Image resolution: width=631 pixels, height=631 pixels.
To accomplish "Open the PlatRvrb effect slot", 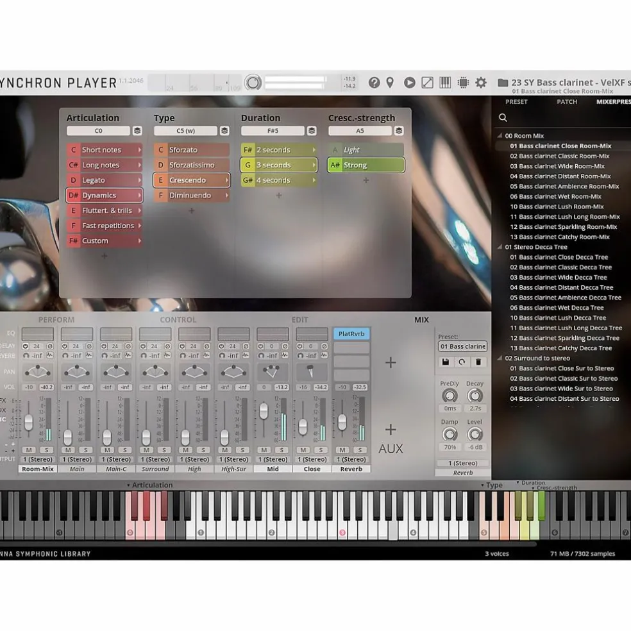I will (x=351, y=333).
